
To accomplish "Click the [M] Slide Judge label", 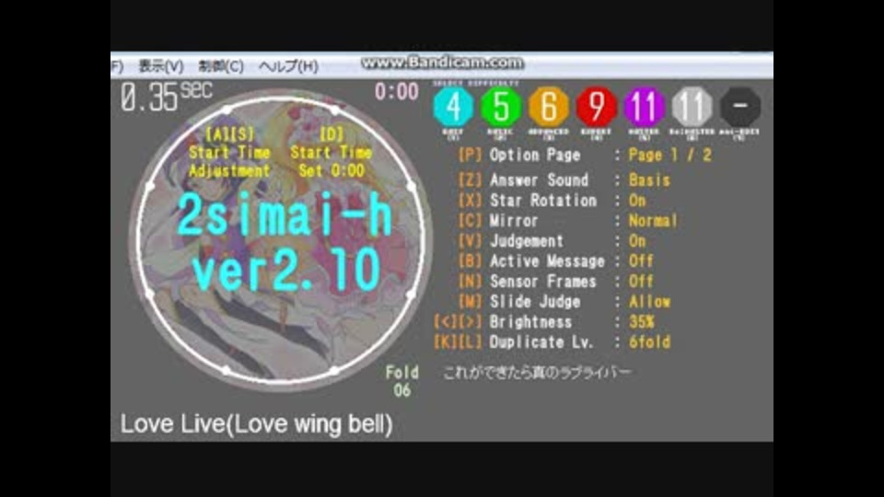I will [x=518, y=302].
